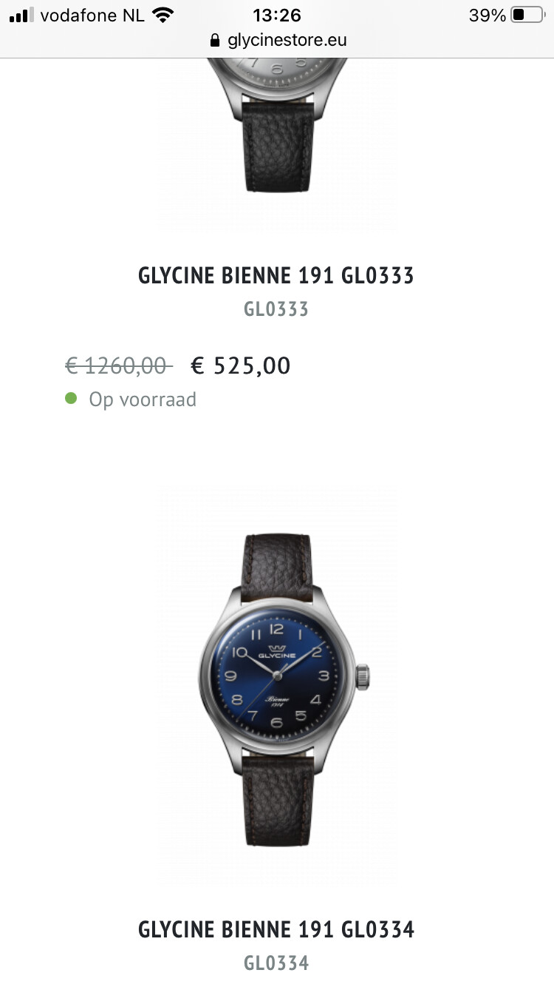
Task: Tap the Op voorraad stock label
Action: [x=143, y=400]
